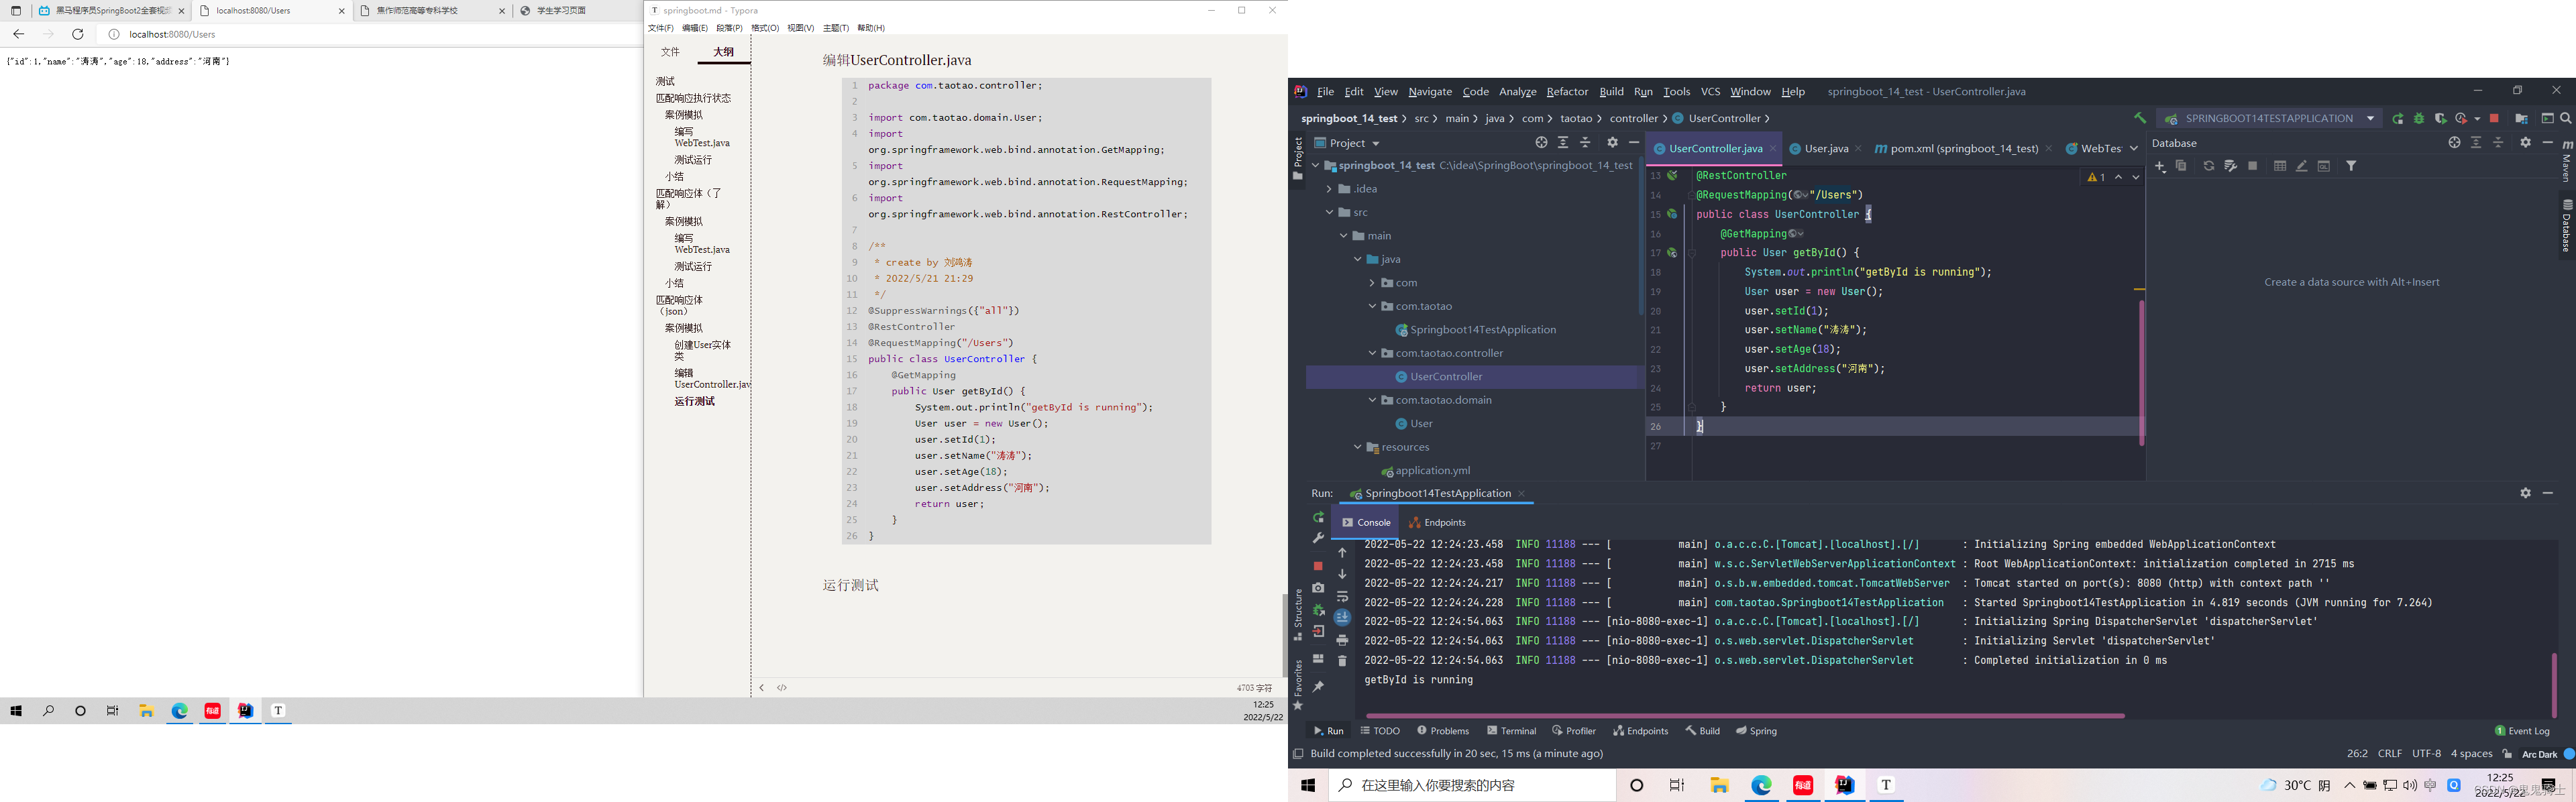Show hidden editor tabs dropdown arrow
The height and width of the screenshot is (802, 2576).
point(2133,148)
